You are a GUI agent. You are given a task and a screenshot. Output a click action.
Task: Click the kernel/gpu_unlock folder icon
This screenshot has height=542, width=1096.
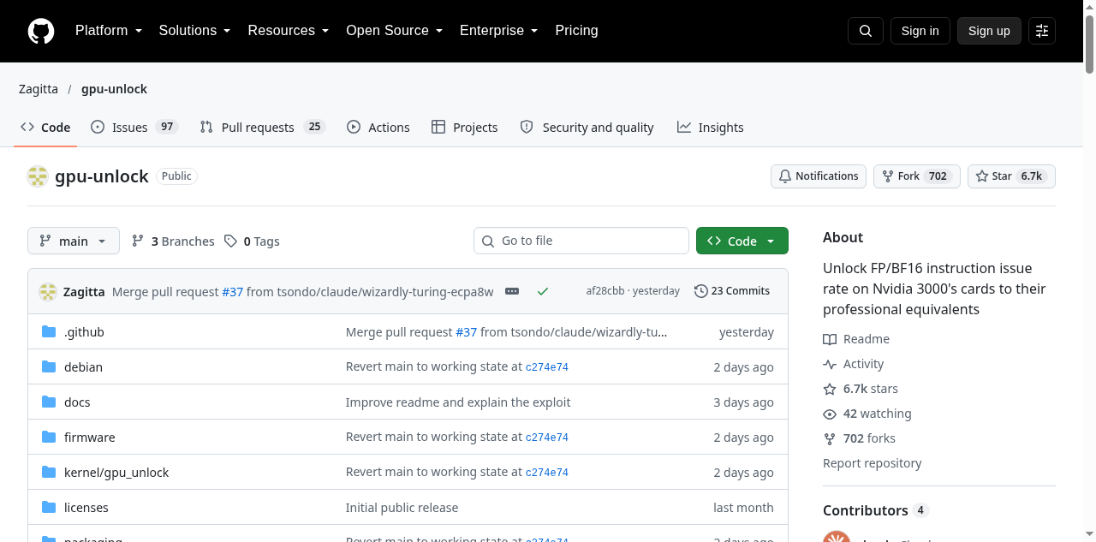click(x=49, y=473)
